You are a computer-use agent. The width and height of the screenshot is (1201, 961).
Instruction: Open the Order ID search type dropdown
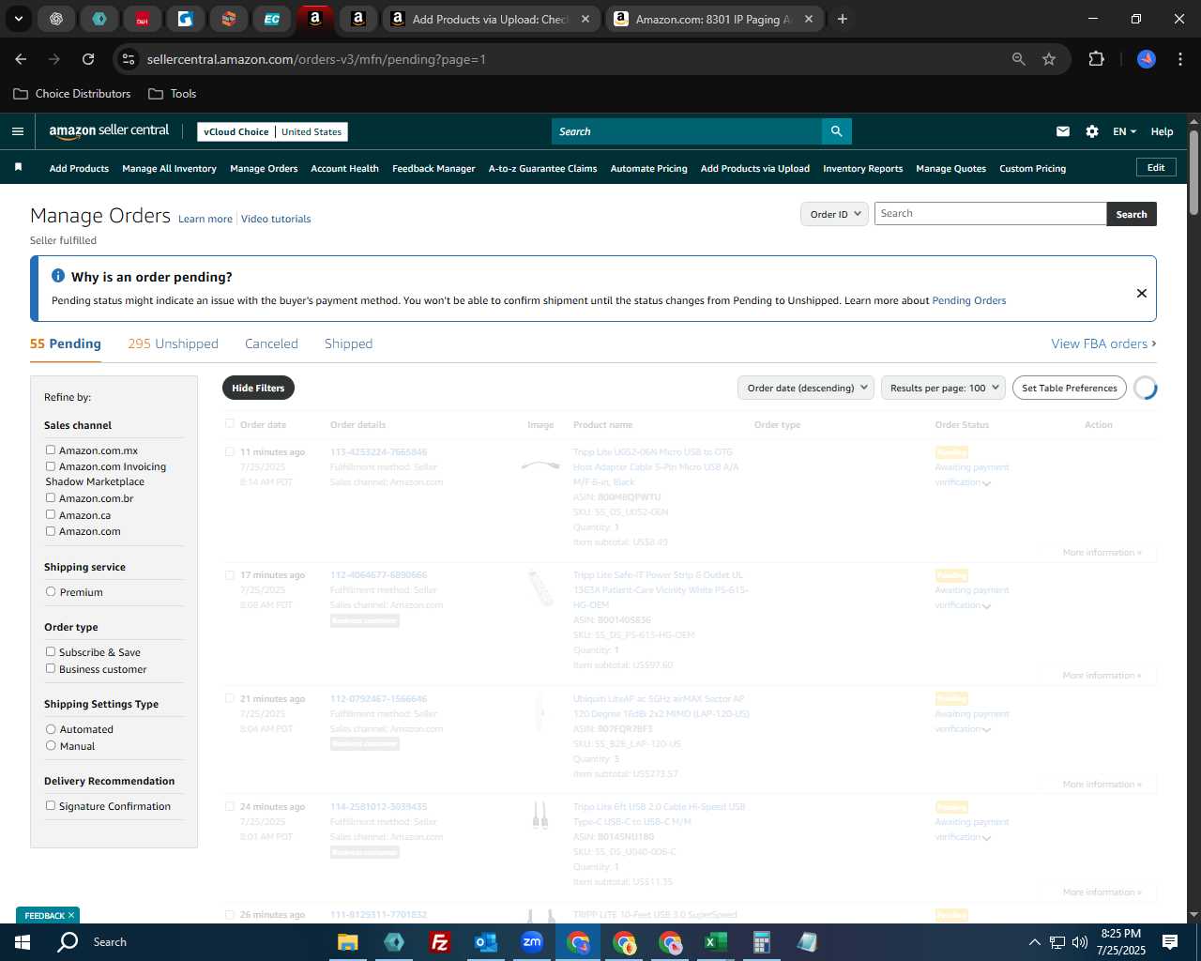point(834,214)
